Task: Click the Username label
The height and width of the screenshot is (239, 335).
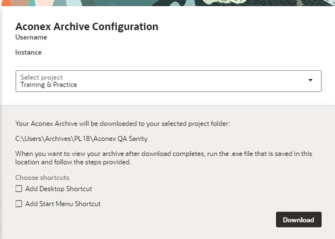Action: point(31,38)
